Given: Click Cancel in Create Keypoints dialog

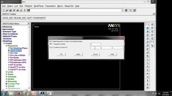Looking at the screenshot, I should [x=95, y=54].
